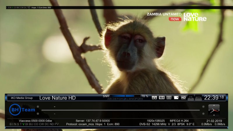Screen dimensions: 233x131
Task: Click the '2/3' FEC value
Action: (174, 124)
